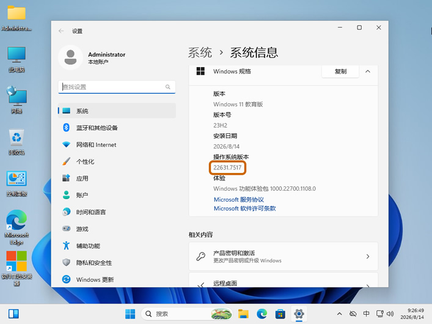This screenshot has height=324, width=432.
Task: Show hidden system tray icons
Action: tap(340, 314)
